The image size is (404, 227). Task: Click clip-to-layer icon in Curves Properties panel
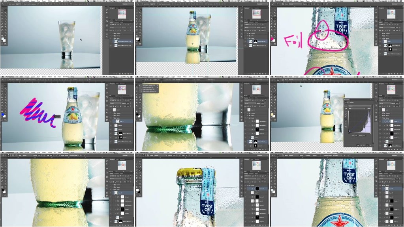358,145
